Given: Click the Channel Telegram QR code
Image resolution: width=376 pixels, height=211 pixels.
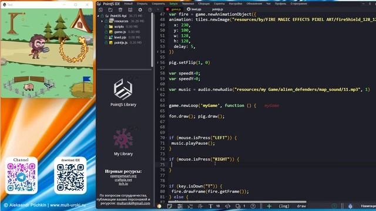Looking at the screenshot, I should [21, 177].
